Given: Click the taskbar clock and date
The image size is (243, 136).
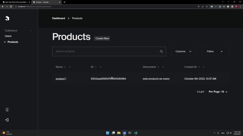Looking at the screenshot, I should click(x=237, y=133).
